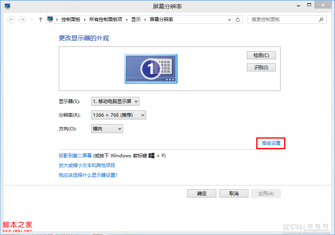
Task: Click the 应用(A) button
Action: click(266, 194)
